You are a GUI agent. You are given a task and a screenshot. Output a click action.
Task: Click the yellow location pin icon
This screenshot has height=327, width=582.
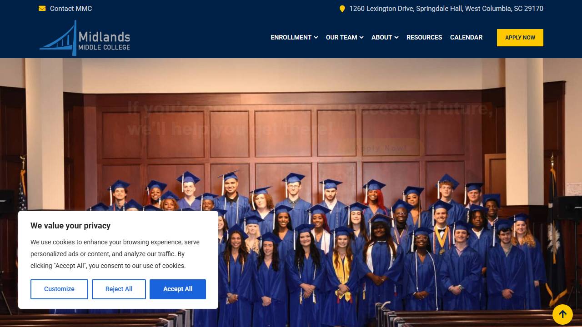click(342, 9)
